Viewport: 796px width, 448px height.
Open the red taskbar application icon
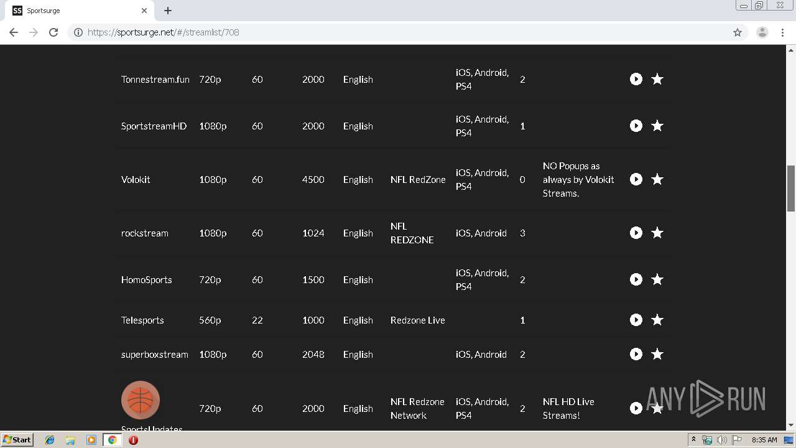click(x=133, y=440)
